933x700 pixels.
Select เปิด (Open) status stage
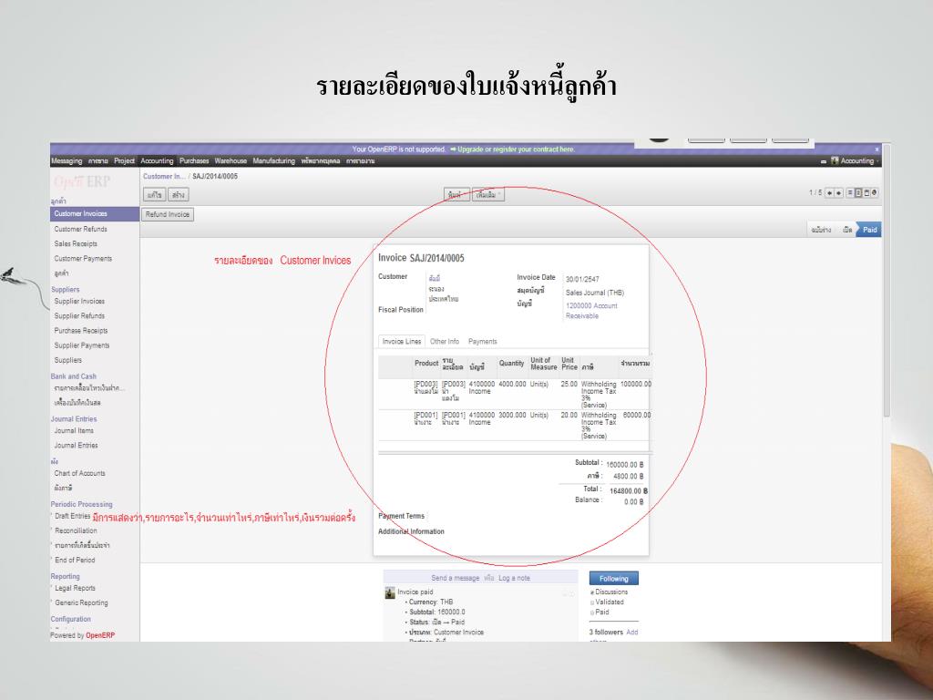point(847,230)
